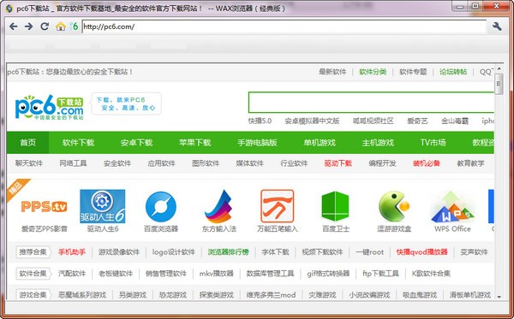The height and width of the screenshot is (319, 514).
Task: Open 应用软件 category
Action: point(161,163)
